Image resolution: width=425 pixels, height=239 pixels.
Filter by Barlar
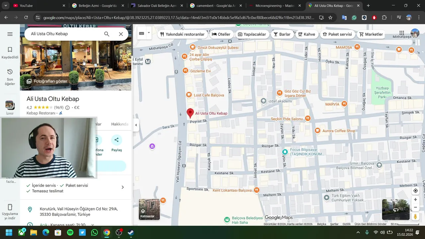point(282,34)
